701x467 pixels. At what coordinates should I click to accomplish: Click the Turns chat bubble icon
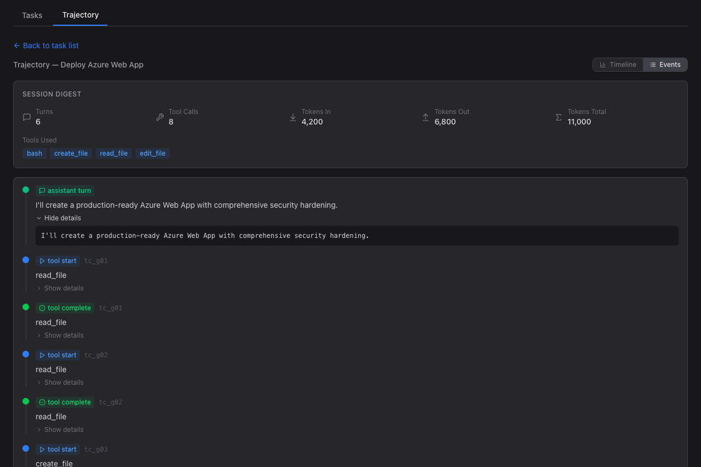pyautogui.click(x=27, y=117)
